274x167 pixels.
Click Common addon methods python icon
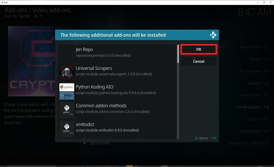(67, 110)
